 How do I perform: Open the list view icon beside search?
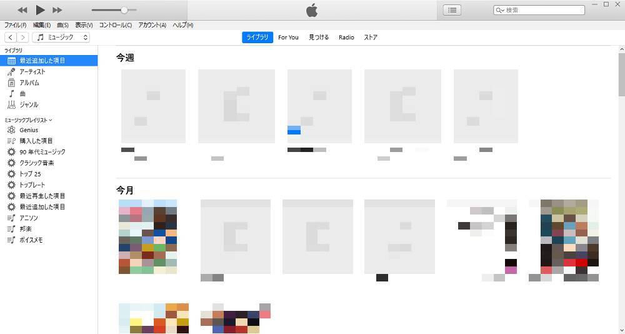pyautogui.click(x=452, y=10)
